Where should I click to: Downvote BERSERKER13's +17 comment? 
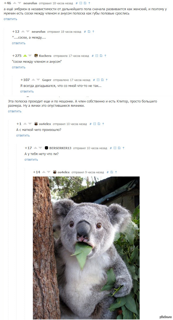tap(40, 148)
